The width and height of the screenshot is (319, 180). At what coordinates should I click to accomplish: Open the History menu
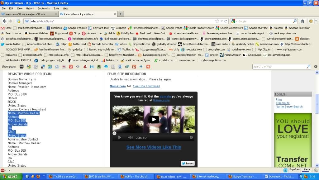(x=30, y=8)
